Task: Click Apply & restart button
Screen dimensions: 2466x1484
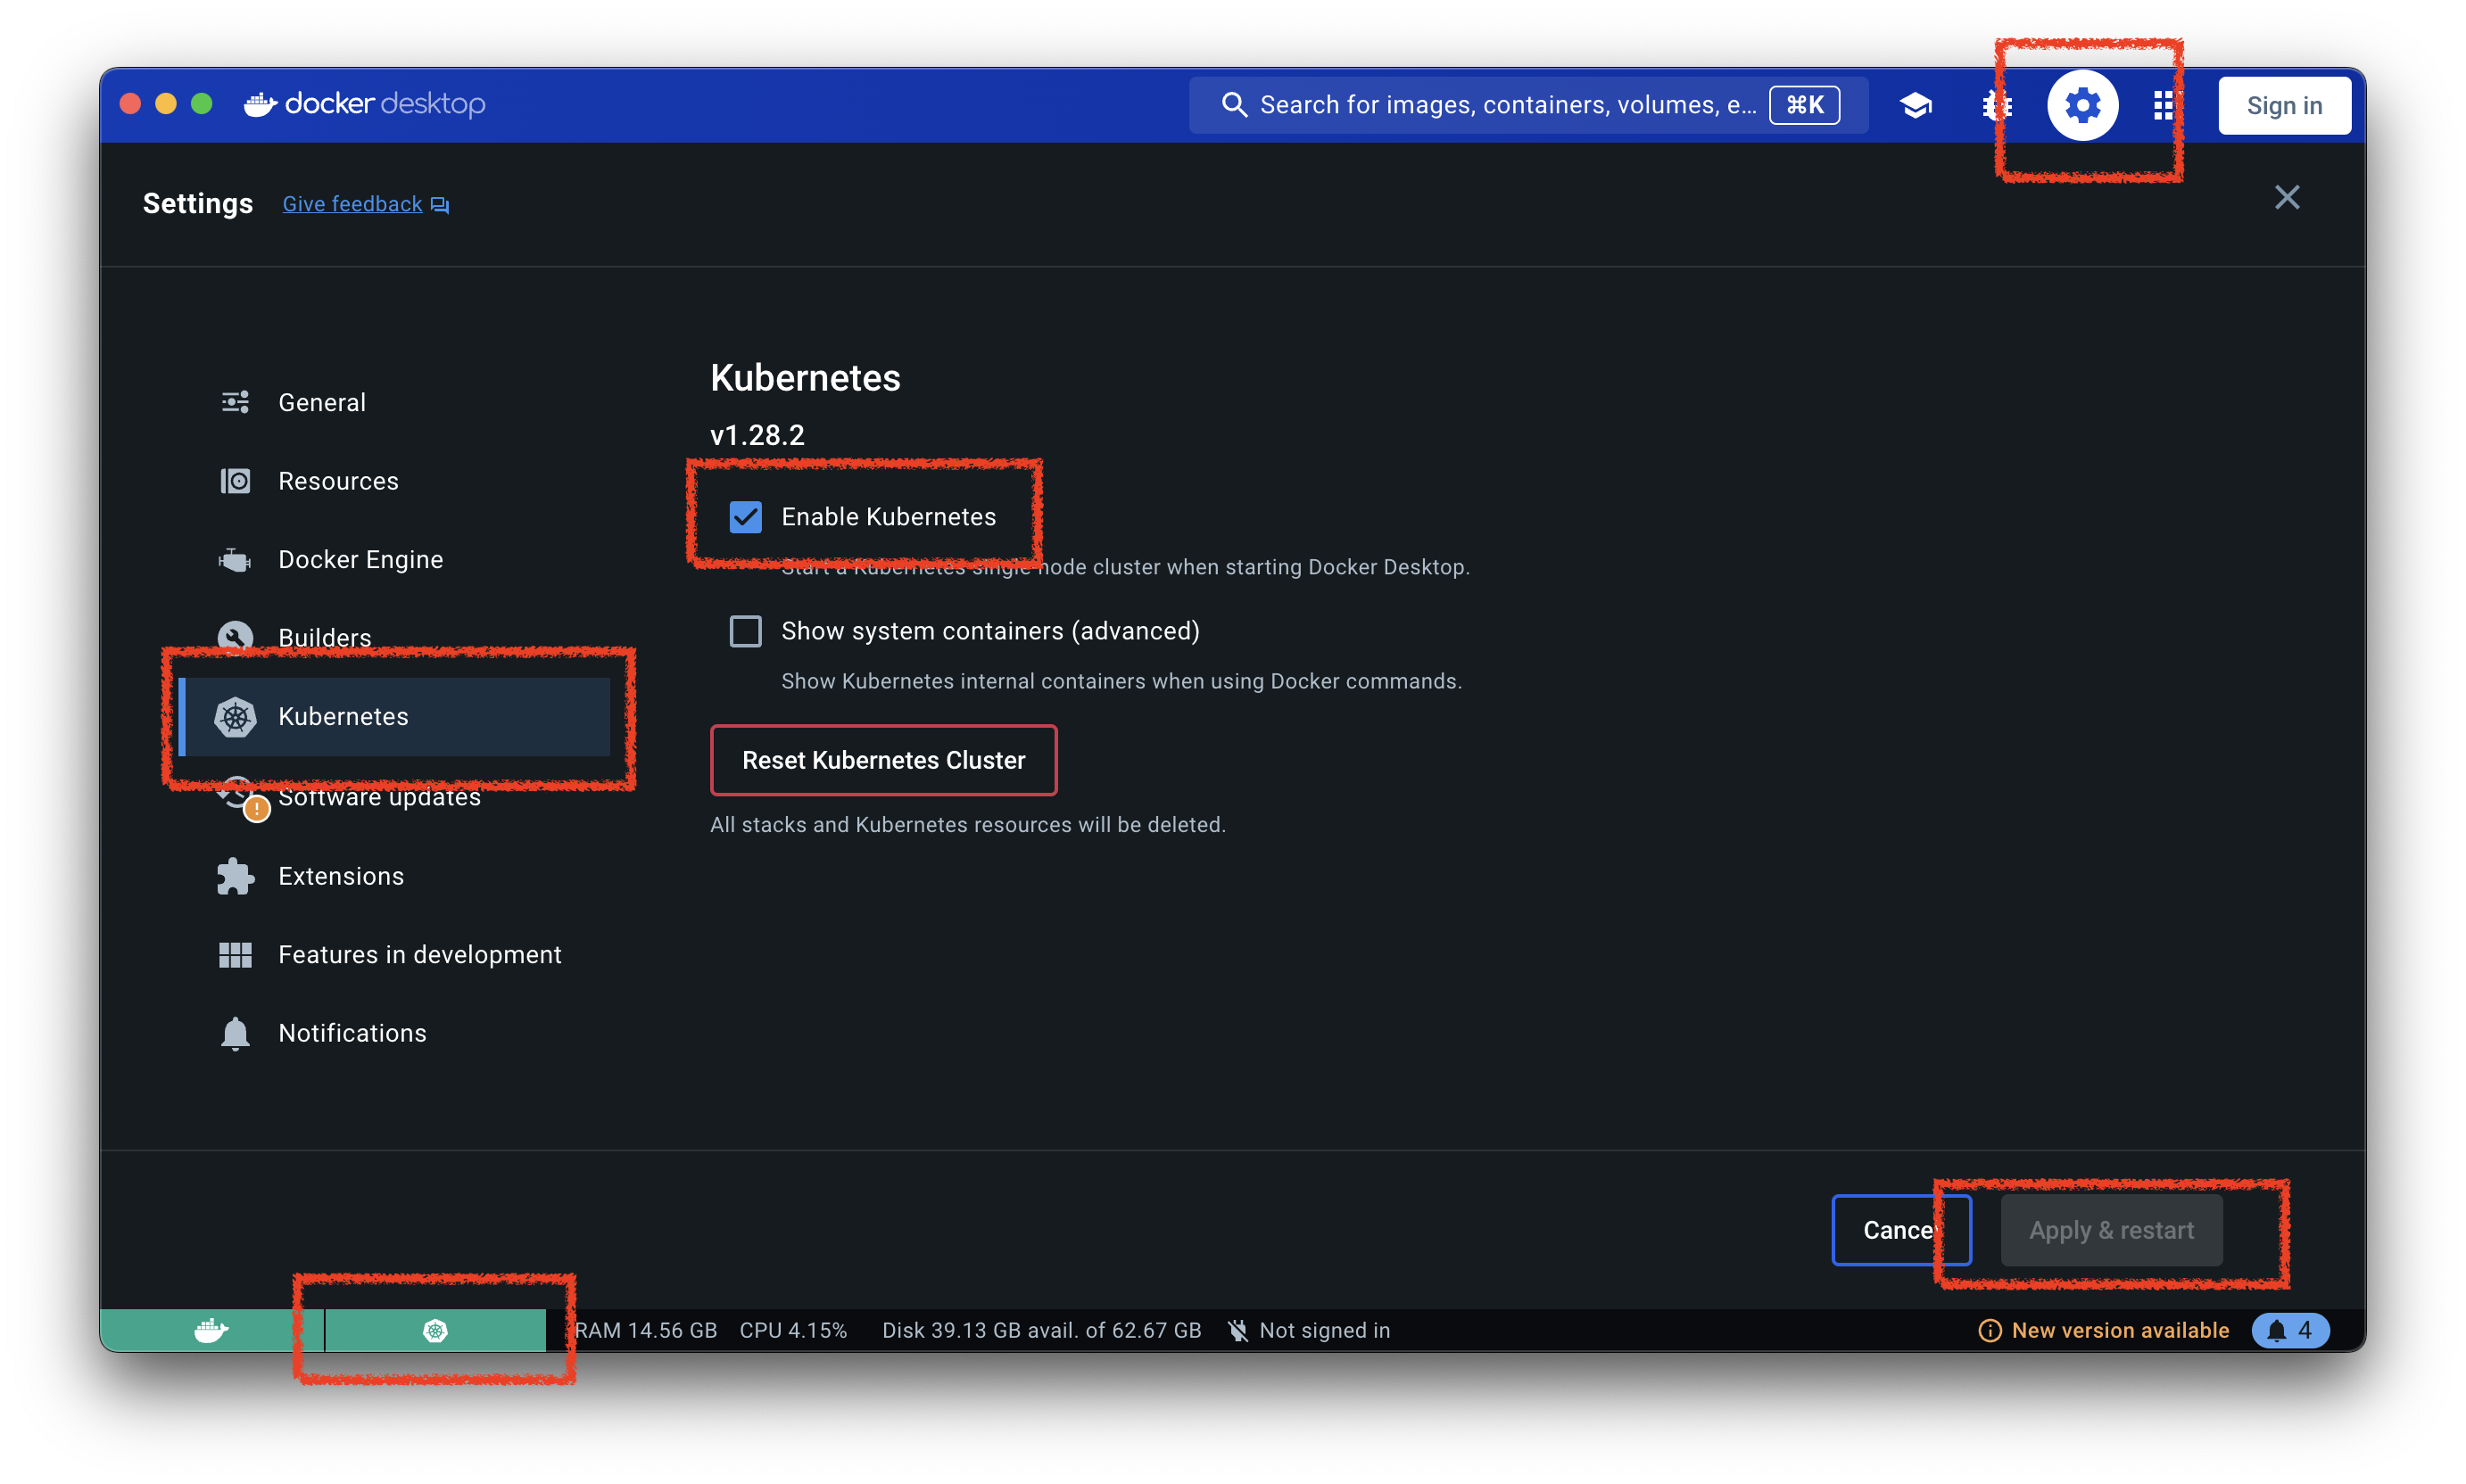Action: coord(2111,1230)
